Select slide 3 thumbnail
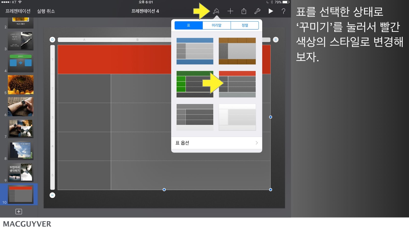This screenshot has width=409, height=230. (21, 41)
